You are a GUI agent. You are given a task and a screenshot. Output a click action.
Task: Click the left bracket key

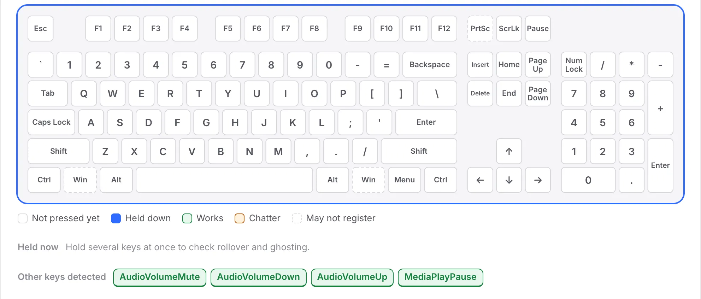coord(372,93)
